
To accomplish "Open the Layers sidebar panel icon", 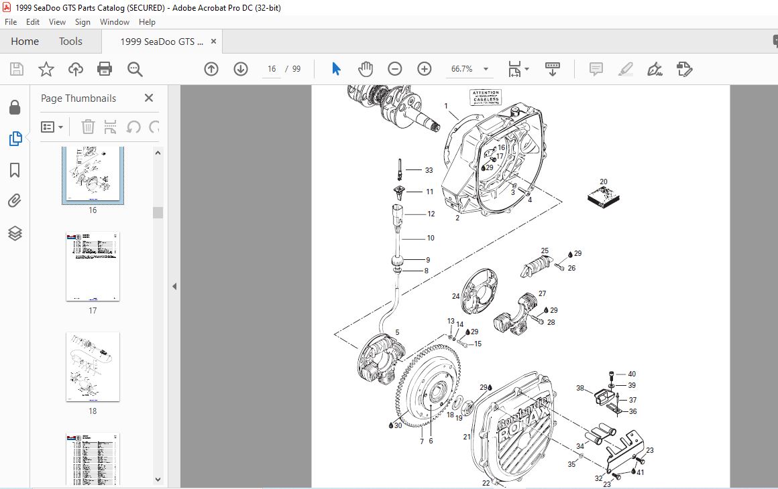I will click(15, 233).
